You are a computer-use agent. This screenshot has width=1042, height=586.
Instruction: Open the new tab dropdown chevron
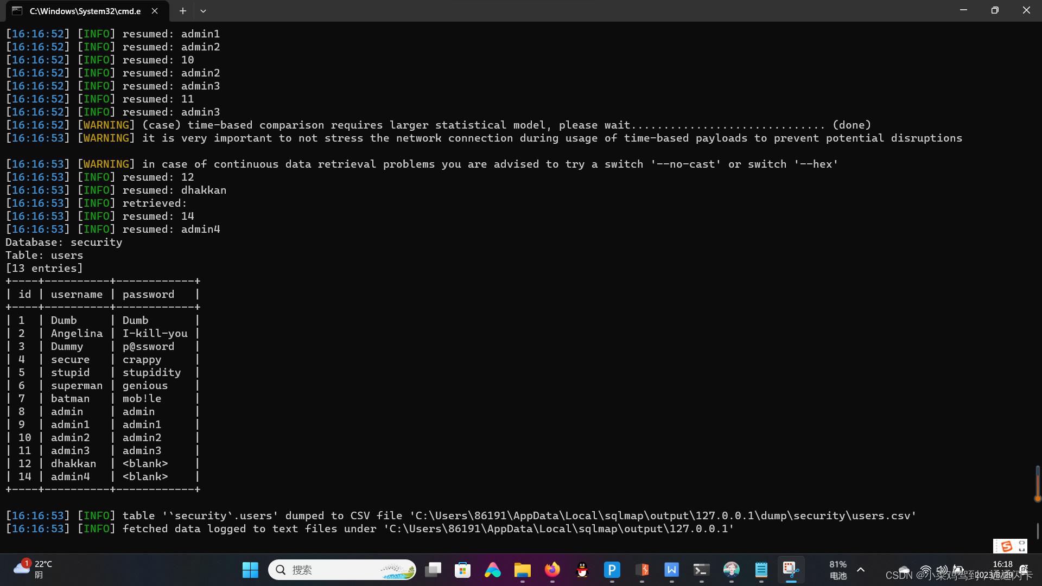click(204, 11)
